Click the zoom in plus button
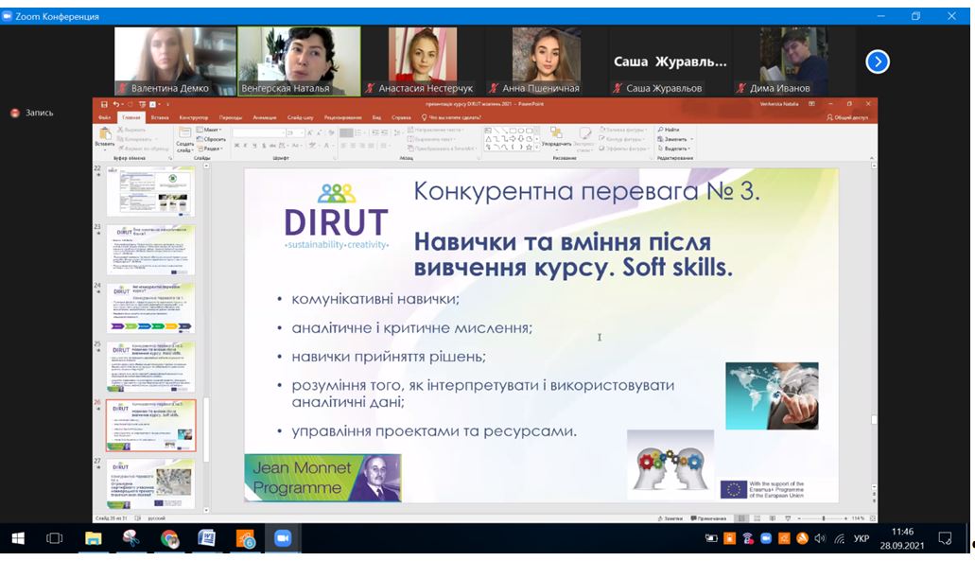The width and height of the screenshot is (975, 561). [x=845, y=518]
